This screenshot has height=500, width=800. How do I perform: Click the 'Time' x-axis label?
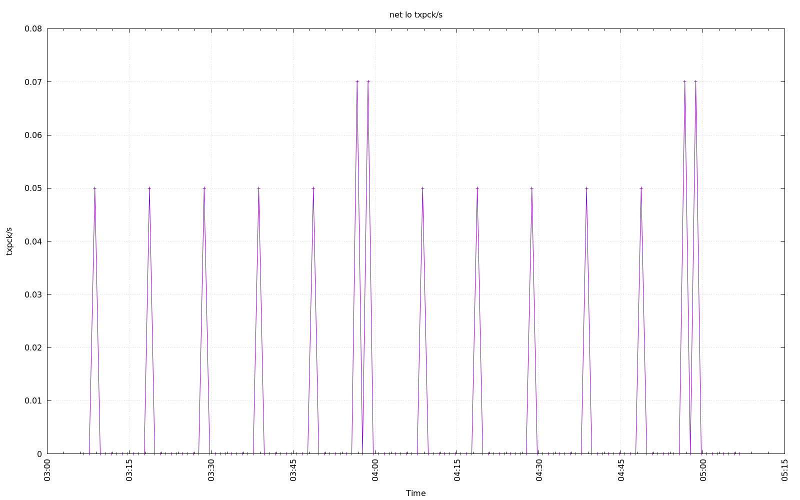coord(415,493)
